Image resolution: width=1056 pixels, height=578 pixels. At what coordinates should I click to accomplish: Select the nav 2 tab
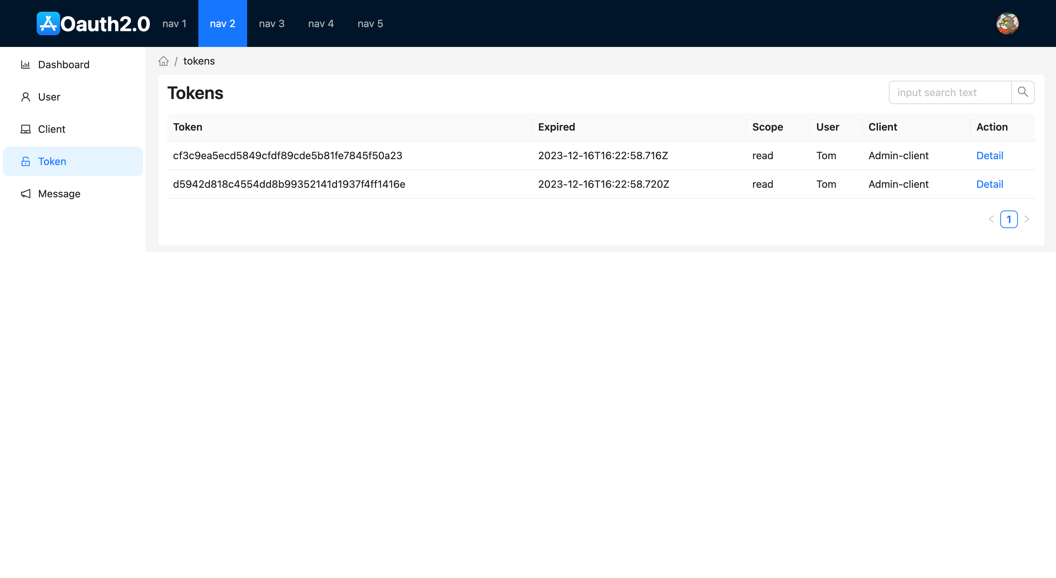click(x=223, y=23)
